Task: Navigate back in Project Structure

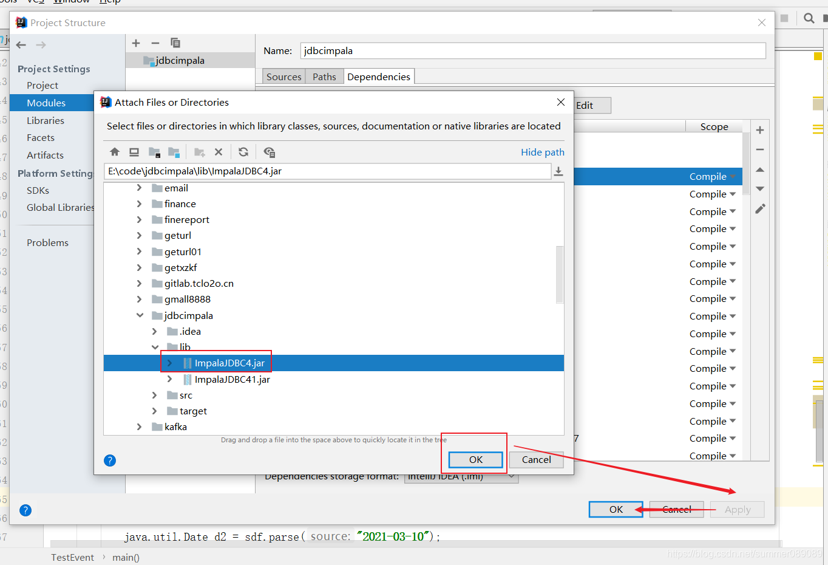Action: pos(21,45)
